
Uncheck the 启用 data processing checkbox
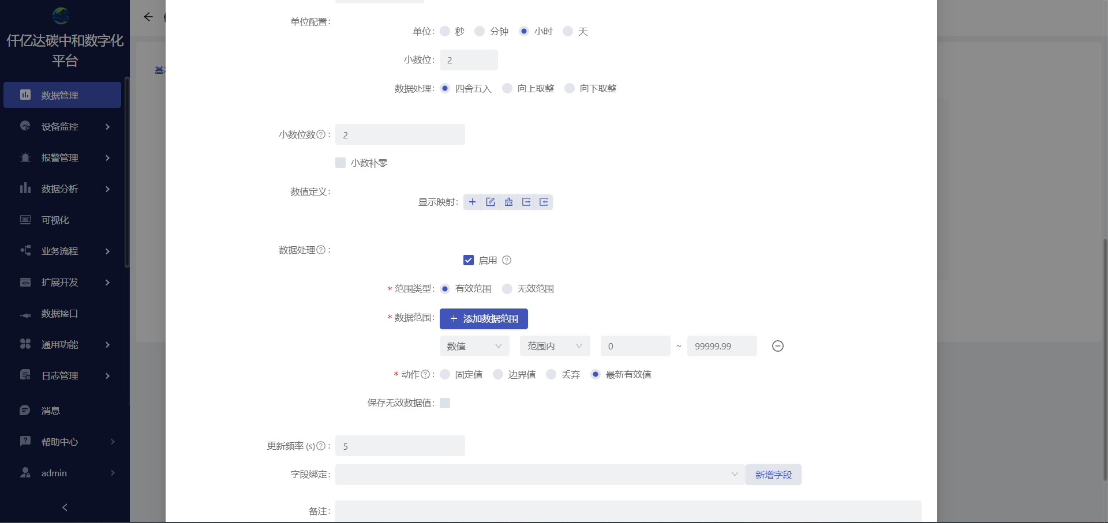click(469, 260)
